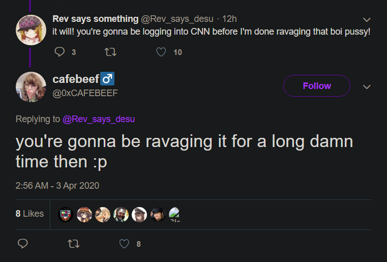This screenshot has width=387, height=262.
Task: Like the Rev says something tweet
Action: click(x=161, y=52)
